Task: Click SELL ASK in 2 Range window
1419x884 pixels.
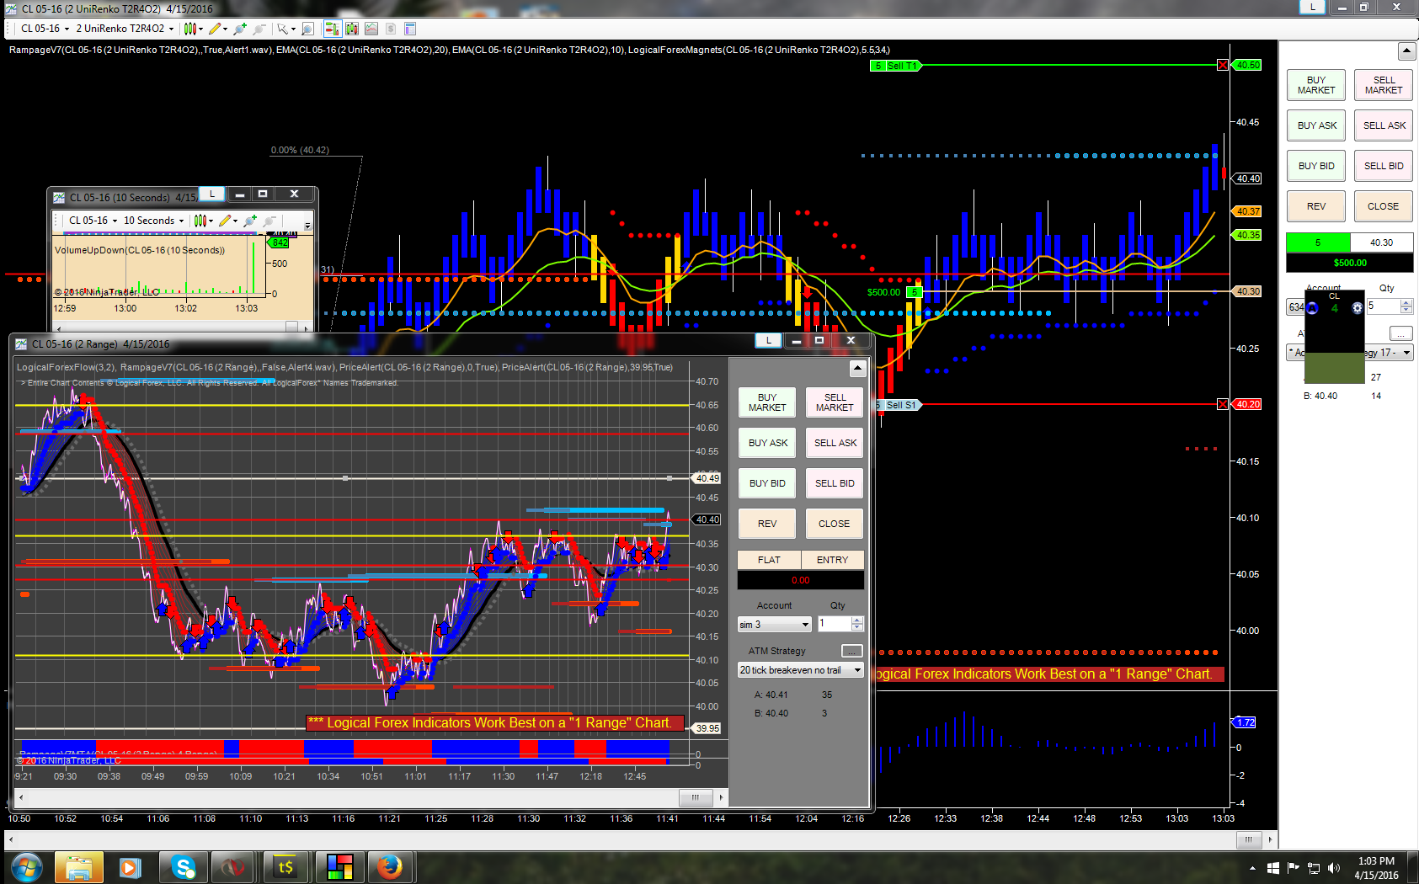Action: (x=835, y=443)
